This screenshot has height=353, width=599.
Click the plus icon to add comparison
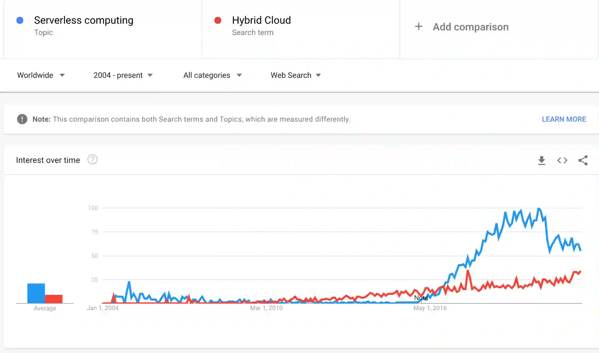click(419, 27)
